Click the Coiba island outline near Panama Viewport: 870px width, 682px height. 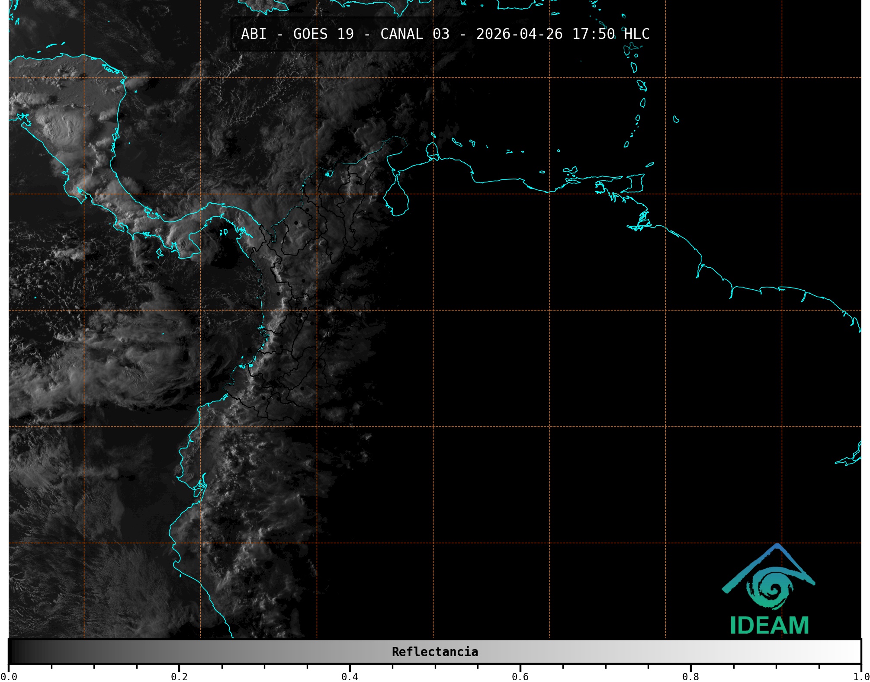(x=160, y=253)
